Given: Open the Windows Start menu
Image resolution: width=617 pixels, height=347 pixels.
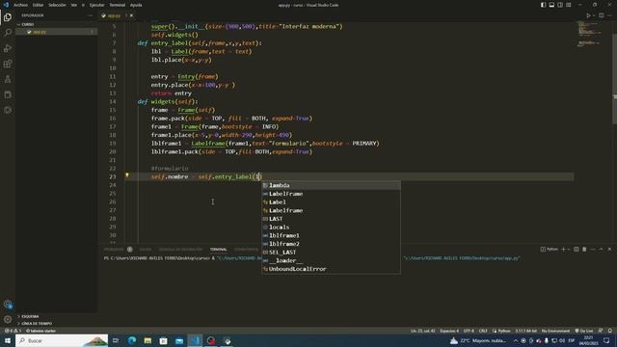Looking at the screenshot, I should click(x=8, y=340).
